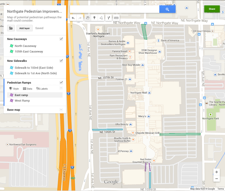Click the Best Buy Mobile pin

[143, 65]
